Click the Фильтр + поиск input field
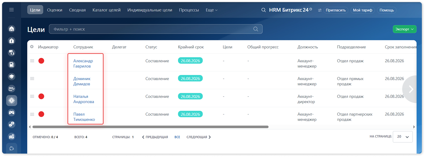This screenshot has height=157, width=425. click(156, 29)
